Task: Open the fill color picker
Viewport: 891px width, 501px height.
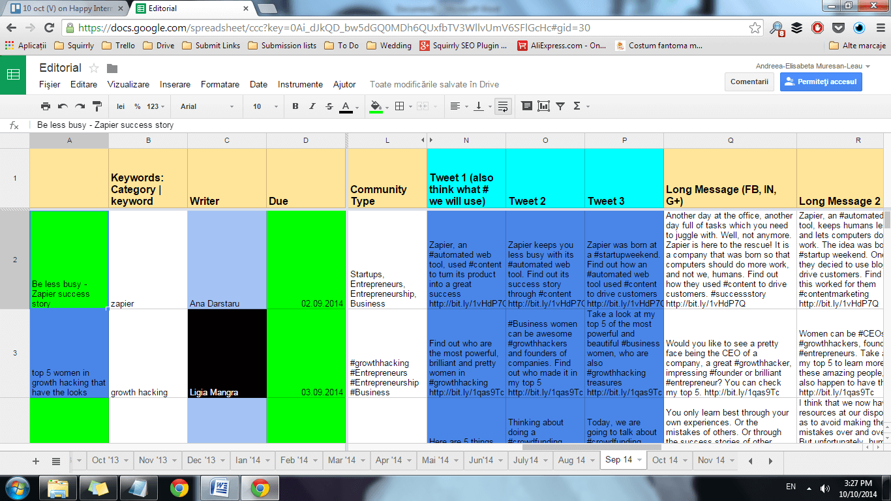Action: pyautogui.click(x=378, y=106)
